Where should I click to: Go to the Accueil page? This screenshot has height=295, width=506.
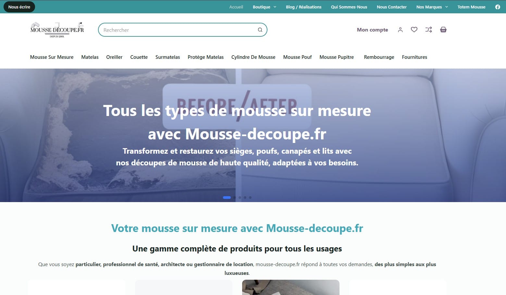[236, 7]
